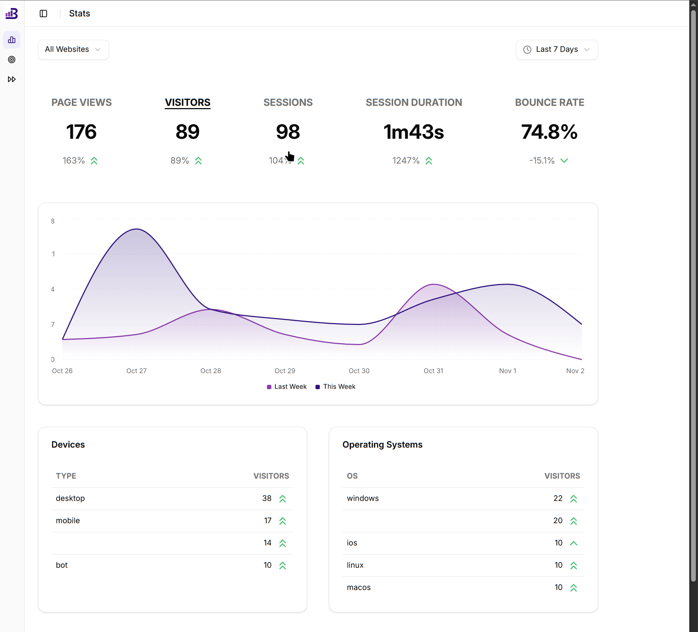698x632 pixels.
Task: Click the page vertical scrollbar
Action: coord(693,292)
